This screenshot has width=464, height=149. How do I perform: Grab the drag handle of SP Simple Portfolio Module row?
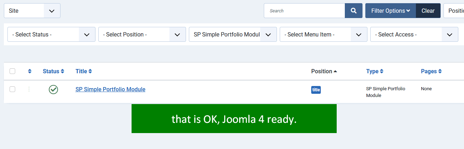click(x=29, y=90)
